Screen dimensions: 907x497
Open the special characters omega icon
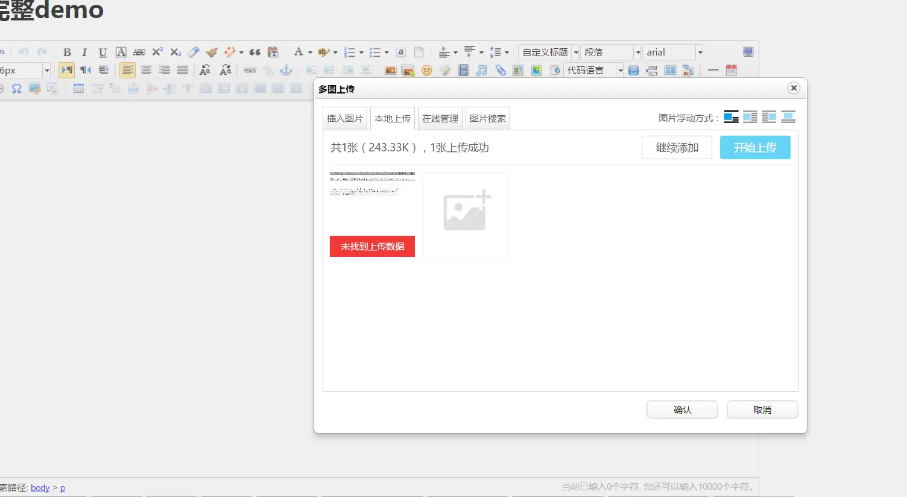tap(16, 89)
